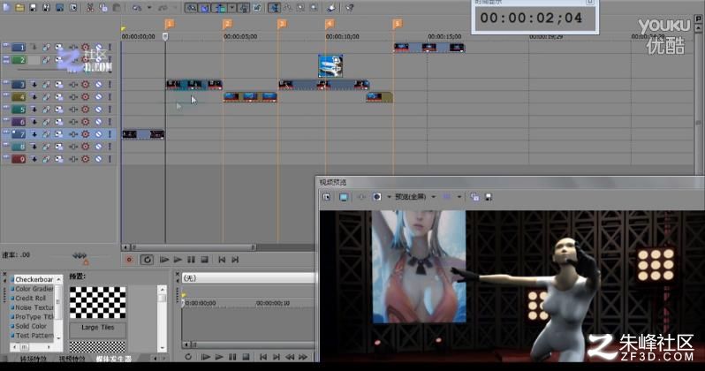Open automation settings gear on track 5

pos(85,110)
